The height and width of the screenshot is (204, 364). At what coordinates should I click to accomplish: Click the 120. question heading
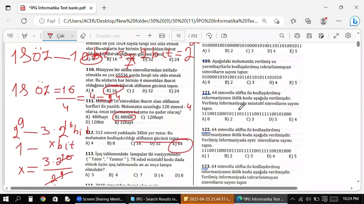click(206, 61)
